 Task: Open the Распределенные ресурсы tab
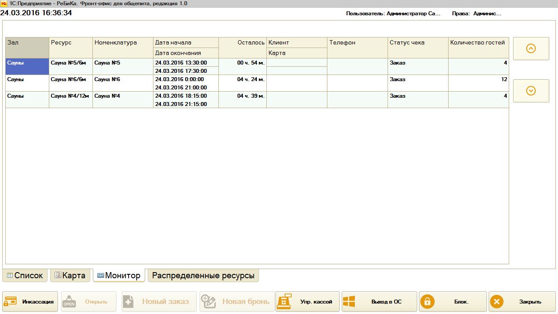(203, 276)
